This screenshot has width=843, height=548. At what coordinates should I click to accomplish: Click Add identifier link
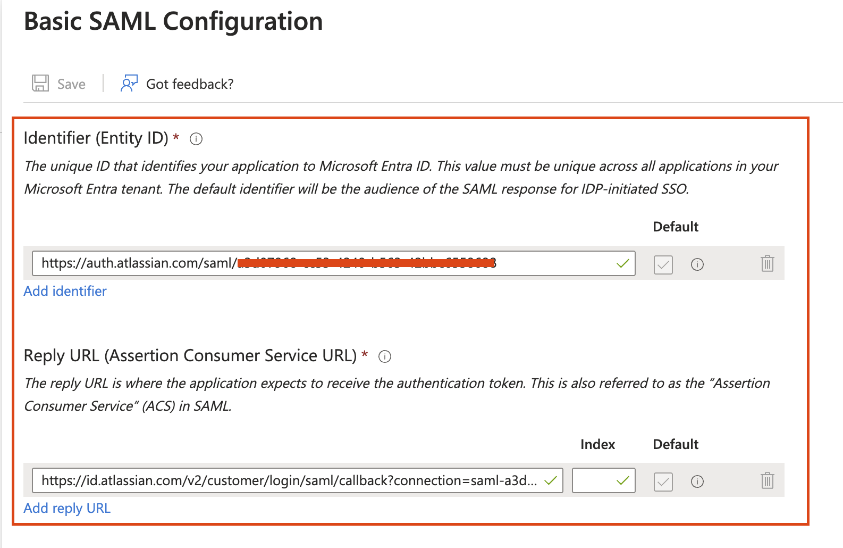point(65,291)
